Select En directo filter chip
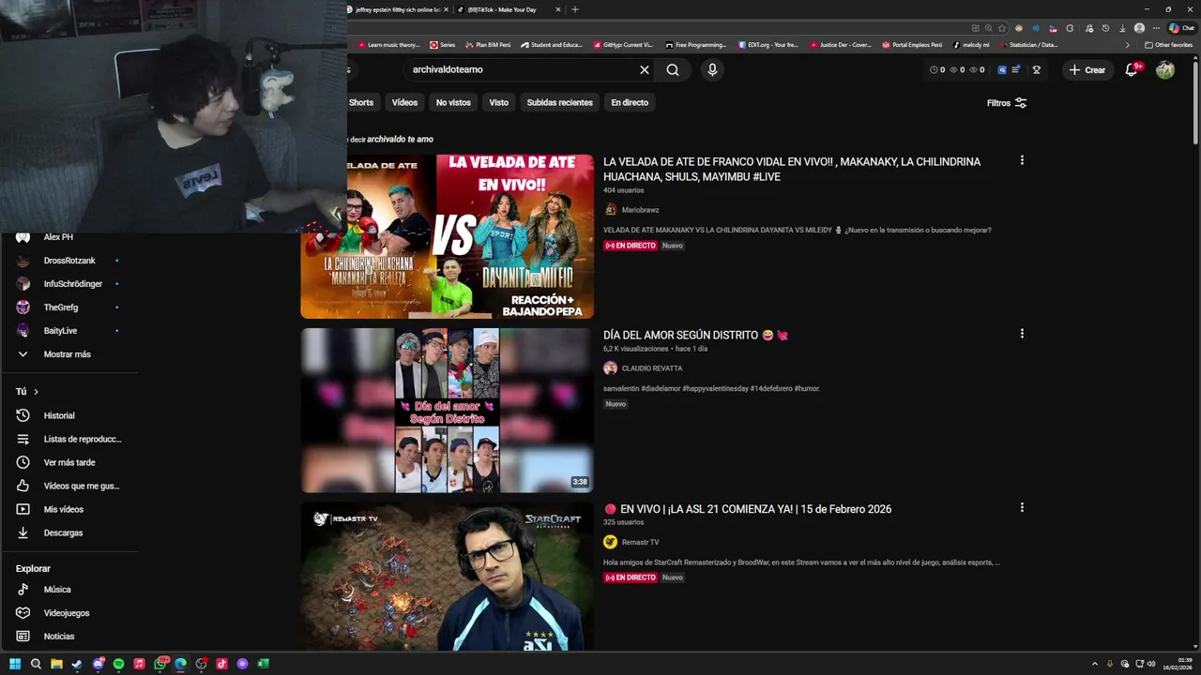Screen dimensions: 1201x675 630,102
